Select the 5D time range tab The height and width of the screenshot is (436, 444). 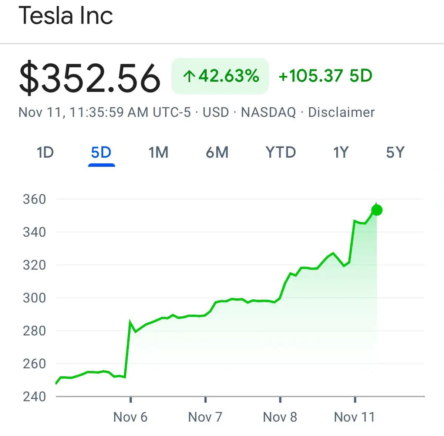[101, 152]
